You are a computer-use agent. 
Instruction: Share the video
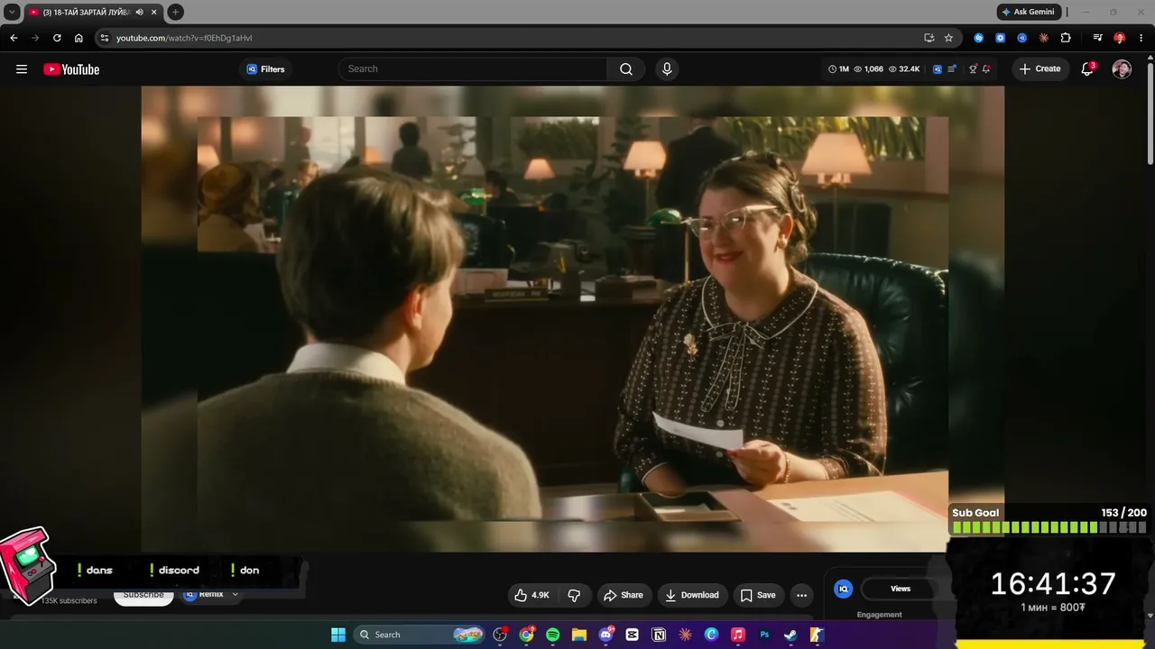tap(624, 595)
